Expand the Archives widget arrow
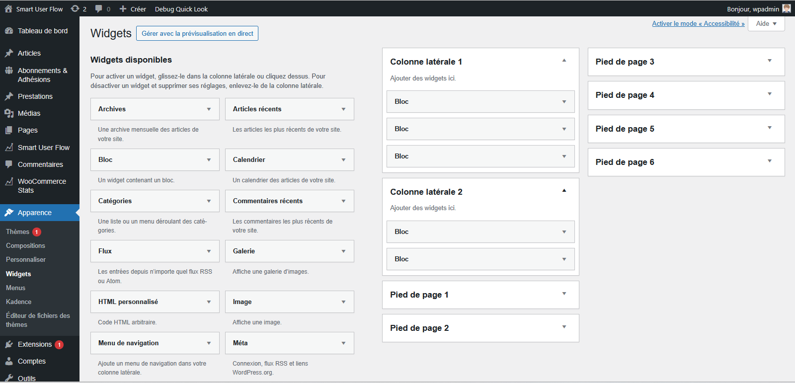795x383 pixels. coord(209,109)
